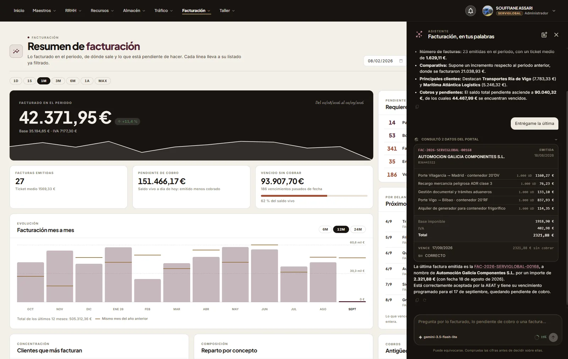The image size is (568, 359).
Task: Regenerate the last assistant response
Action: click(x=425, y=300)
